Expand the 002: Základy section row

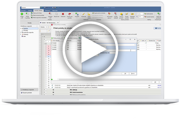(x=45, y=90)
